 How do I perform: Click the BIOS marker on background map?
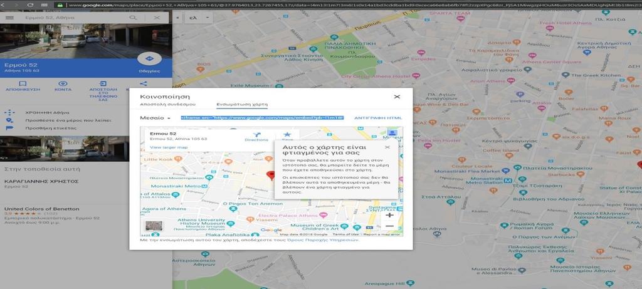pyautogui.click(x=200, y=69)
